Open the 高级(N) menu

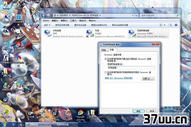tap(82, 21)
